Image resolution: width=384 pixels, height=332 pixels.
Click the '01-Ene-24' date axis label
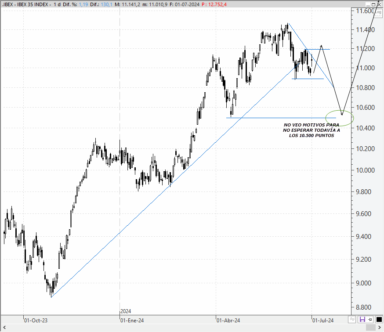click(132, 321)
